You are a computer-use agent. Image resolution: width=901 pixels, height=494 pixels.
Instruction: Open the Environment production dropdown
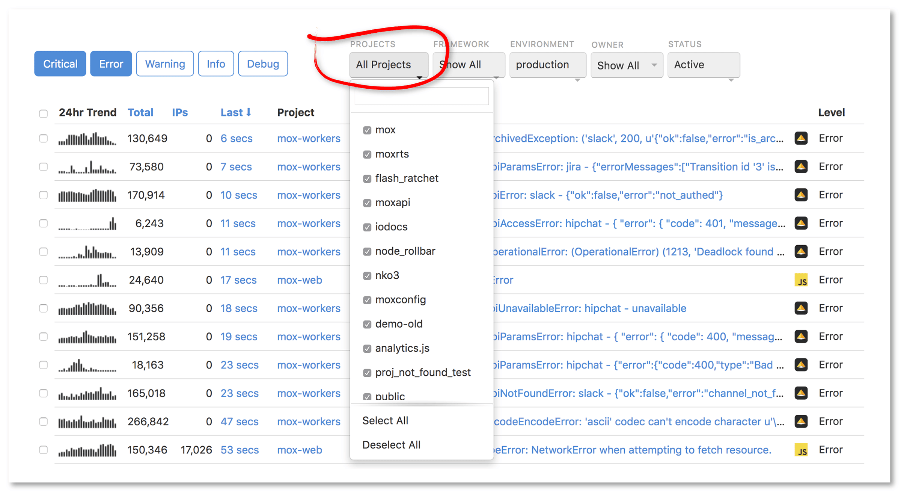(x=547, y=65)
